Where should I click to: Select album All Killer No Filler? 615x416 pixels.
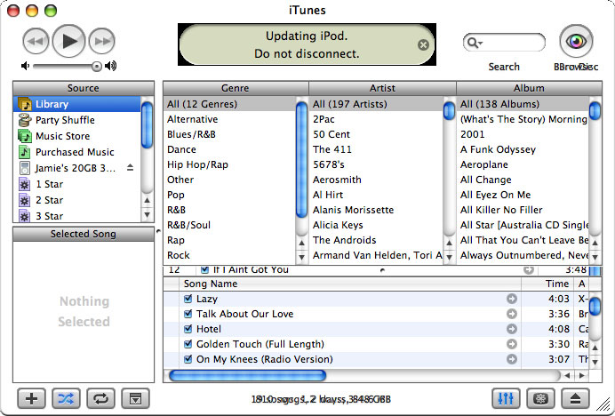(x=523, y=210)
